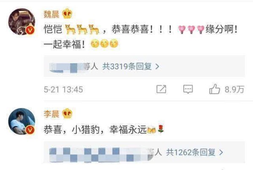Click the username 李晨
This screenshot has height=170, width=253.
click(51, 114)
